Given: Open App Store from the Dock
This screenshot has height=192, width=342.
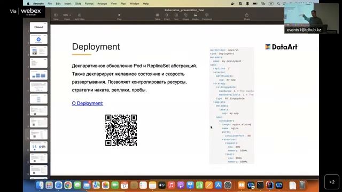Looking at the screenshot, I should (x=218, y=185).
